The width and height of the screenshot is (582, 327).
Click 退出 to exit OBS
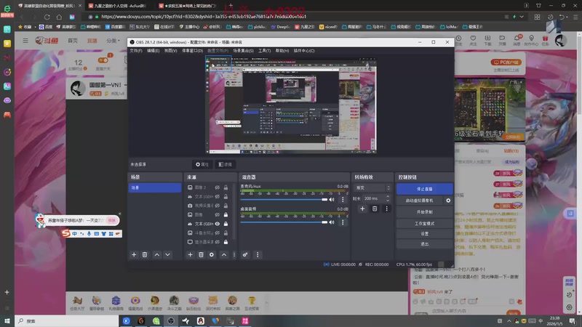point(425,244)
